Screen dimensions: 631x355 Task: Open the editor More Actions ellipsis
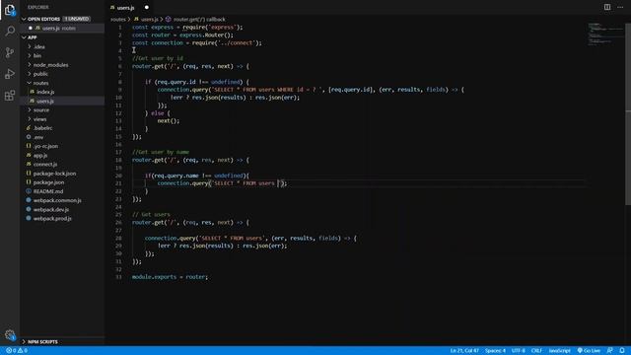(620, 7)
